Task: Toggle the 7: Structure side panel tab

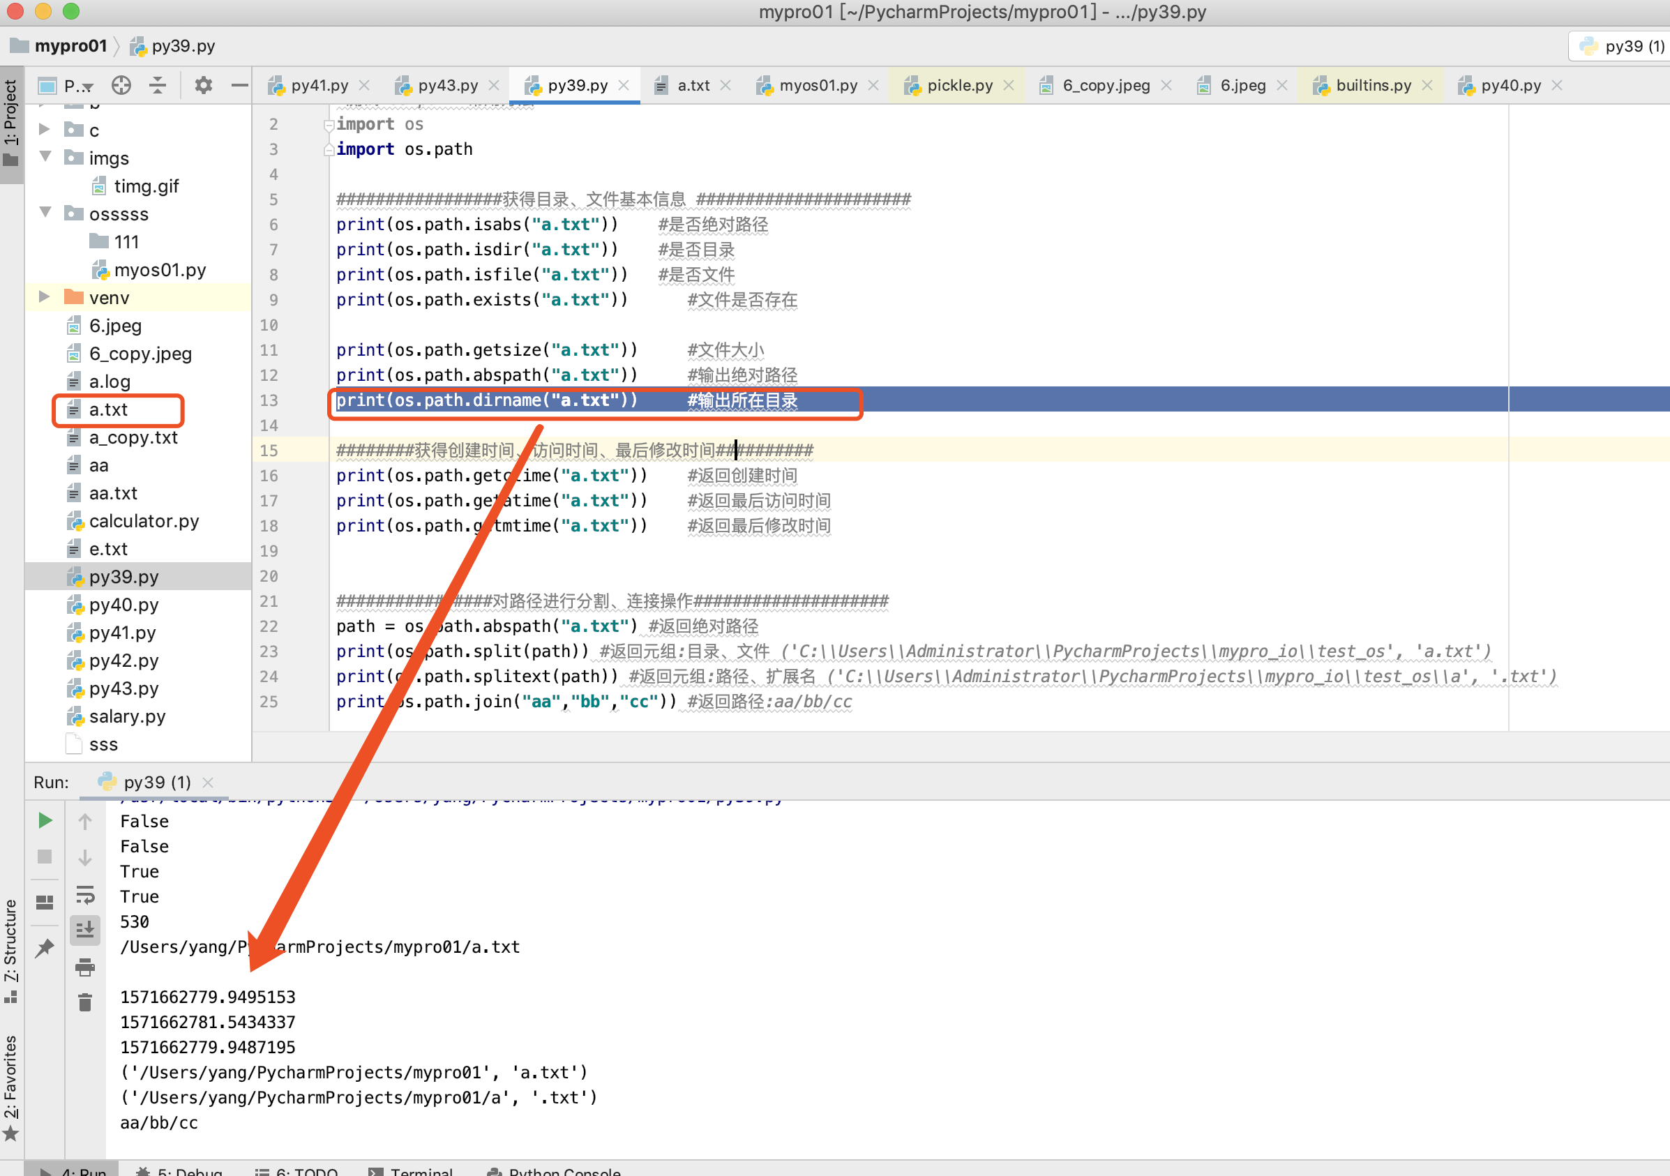Action: 11,951
